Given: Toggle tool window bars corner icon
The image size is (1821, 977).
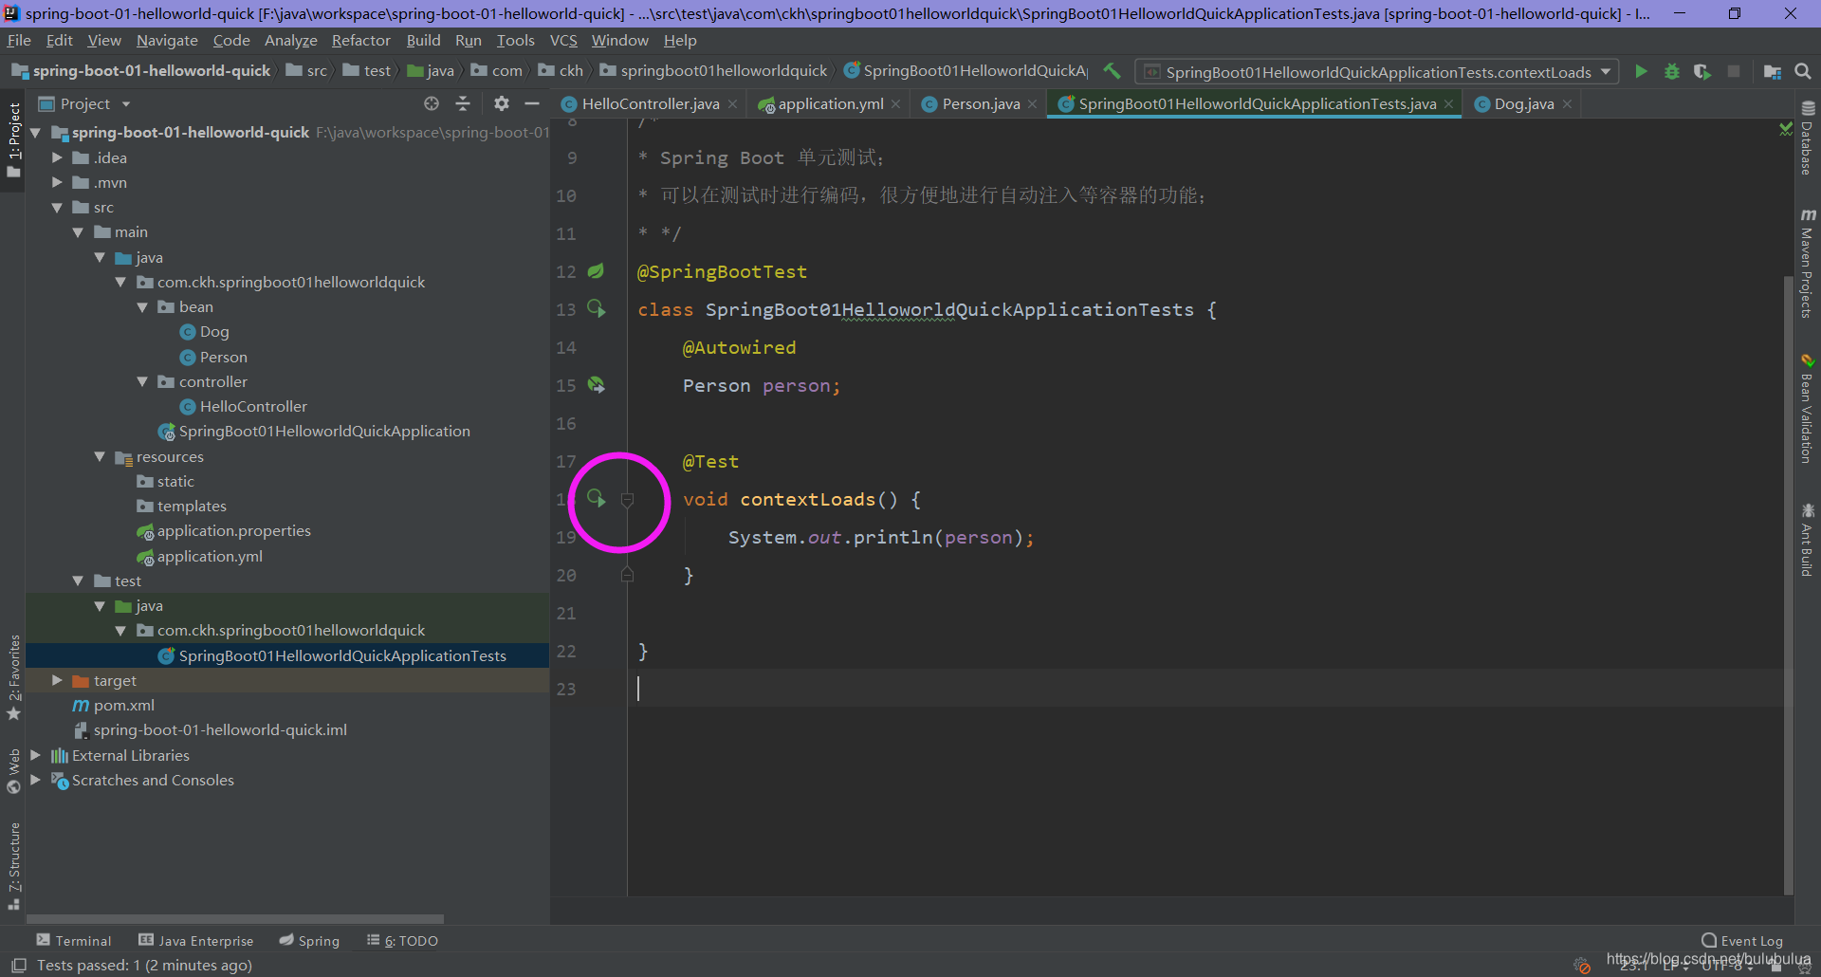Looking at the screenshot, I should click(18, 965).
